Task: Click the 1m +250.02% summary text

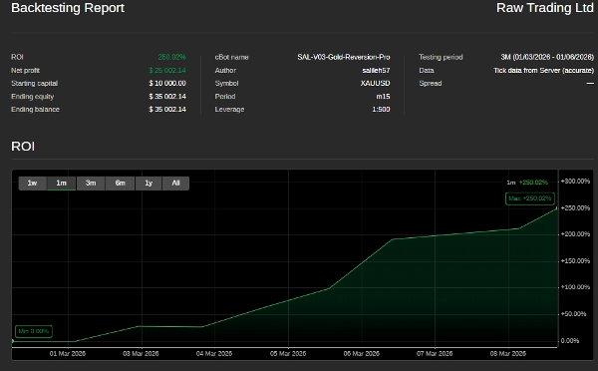Action: click(x=527, y=183)
